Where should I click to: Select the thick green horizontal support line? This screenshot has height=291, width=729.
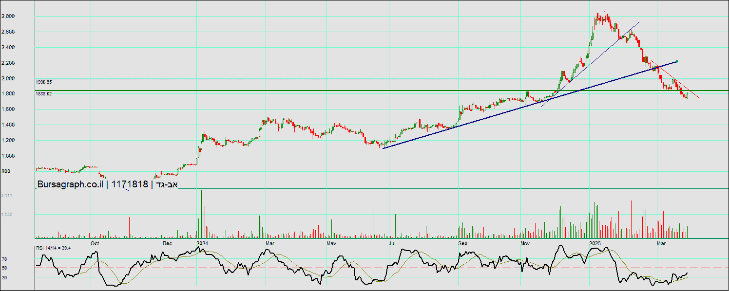coord(292,91)
